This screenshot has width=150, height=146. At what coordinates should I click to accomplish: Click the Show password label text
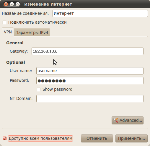[x=57, y=89]
